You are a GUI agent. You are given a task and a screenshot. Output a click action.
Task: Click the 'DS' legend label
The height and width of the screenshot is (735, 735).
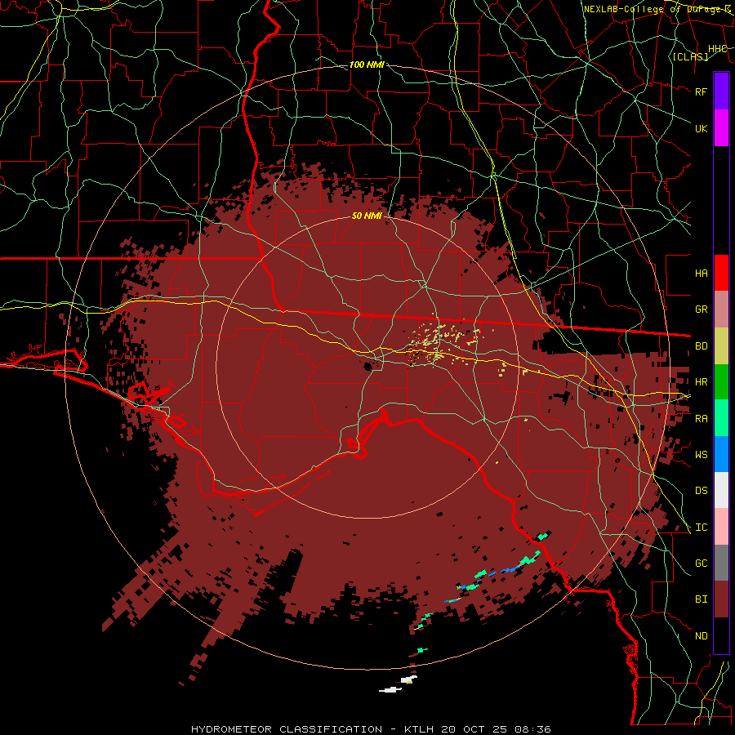[x=701, y=491]
